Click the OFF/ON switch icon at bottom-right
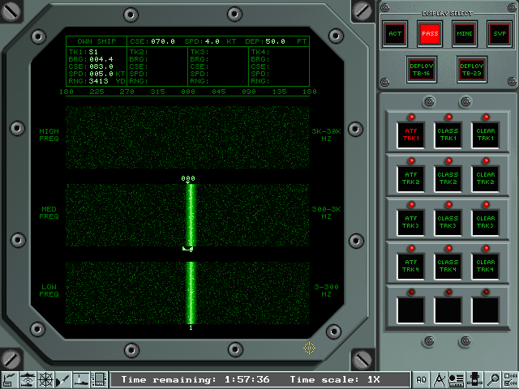Viewport: 519px width, 389px height. click(510, 379)
